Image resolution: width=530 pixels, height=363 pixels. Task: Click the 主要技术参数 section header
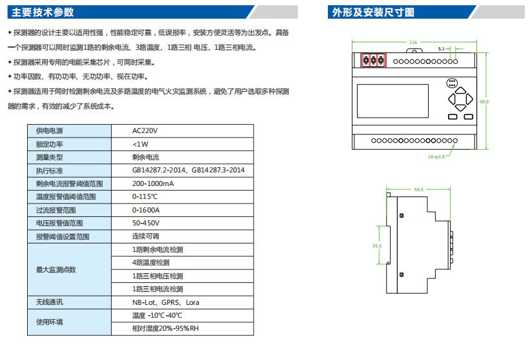[43, 12]
